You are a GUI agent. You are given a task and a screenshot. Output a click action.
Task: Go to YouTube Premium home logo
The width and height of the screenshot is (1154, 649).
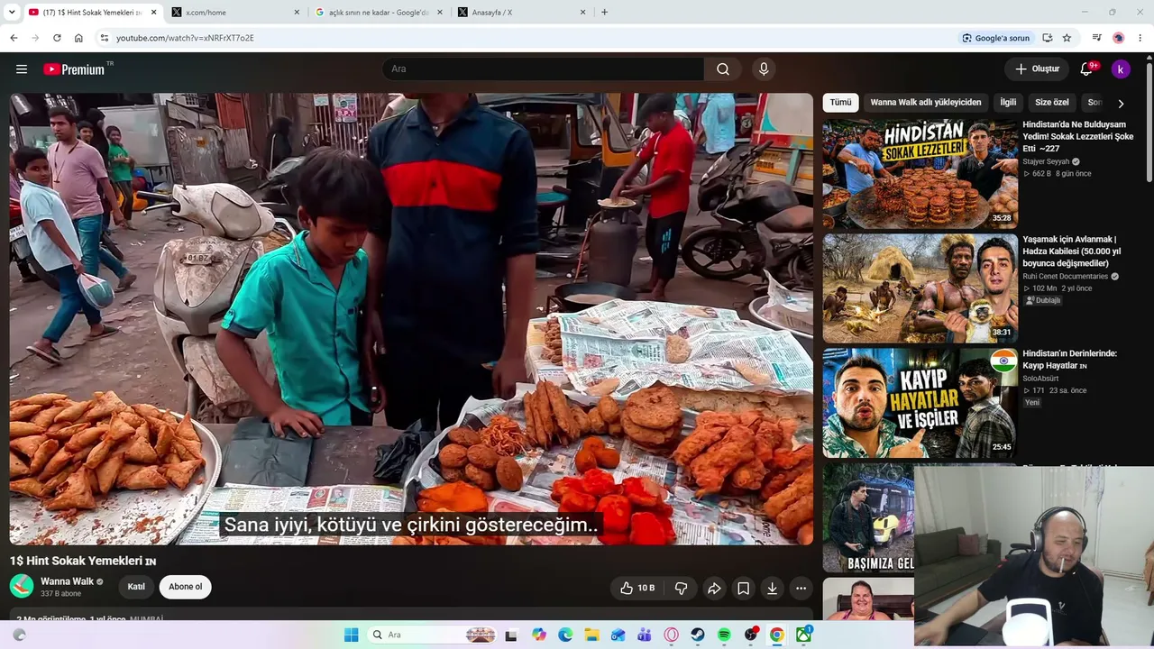tap(76, 69)
